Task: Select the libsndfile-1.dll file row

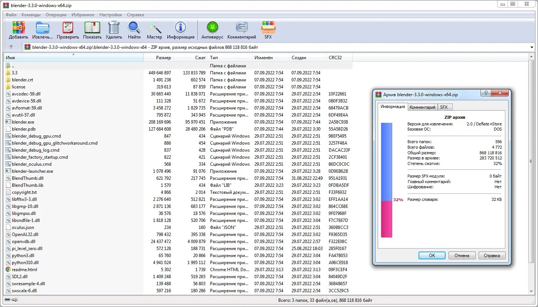Action: coord(178,220)
